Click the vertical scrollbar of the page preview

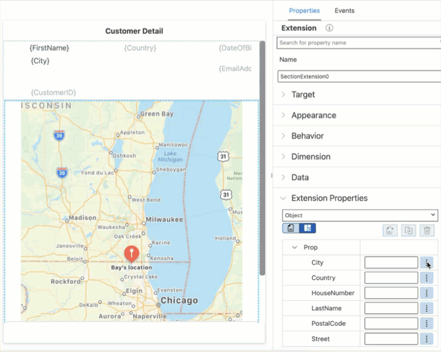(262, 158)
